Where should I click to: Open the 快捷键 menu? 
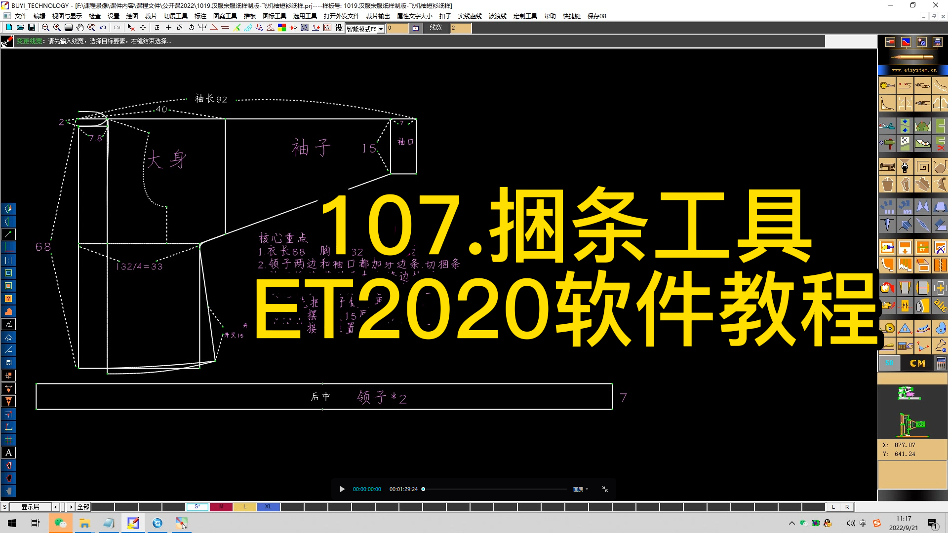click(572, 16)
